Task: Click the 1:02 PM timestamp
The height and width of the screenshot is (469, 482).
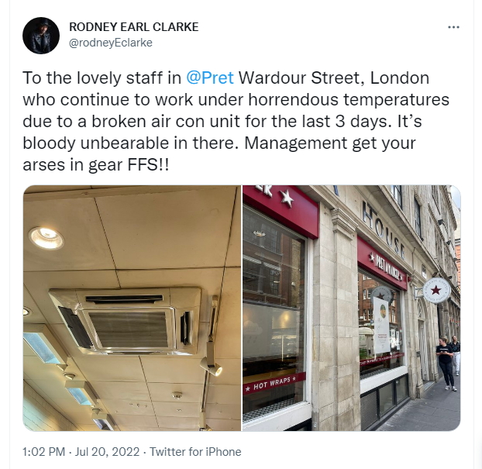Action: pos(43,452)
